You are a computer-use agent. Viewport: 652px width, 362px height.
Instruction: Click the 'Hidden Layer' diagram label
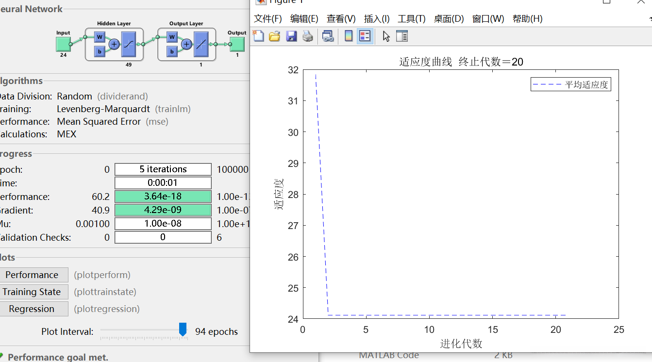pyautogui.click(x=114, y=23)
